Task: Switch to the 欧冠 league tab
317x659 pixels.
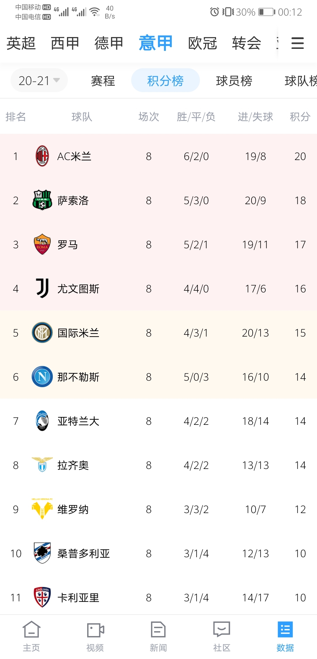Action: pos(203,43)
